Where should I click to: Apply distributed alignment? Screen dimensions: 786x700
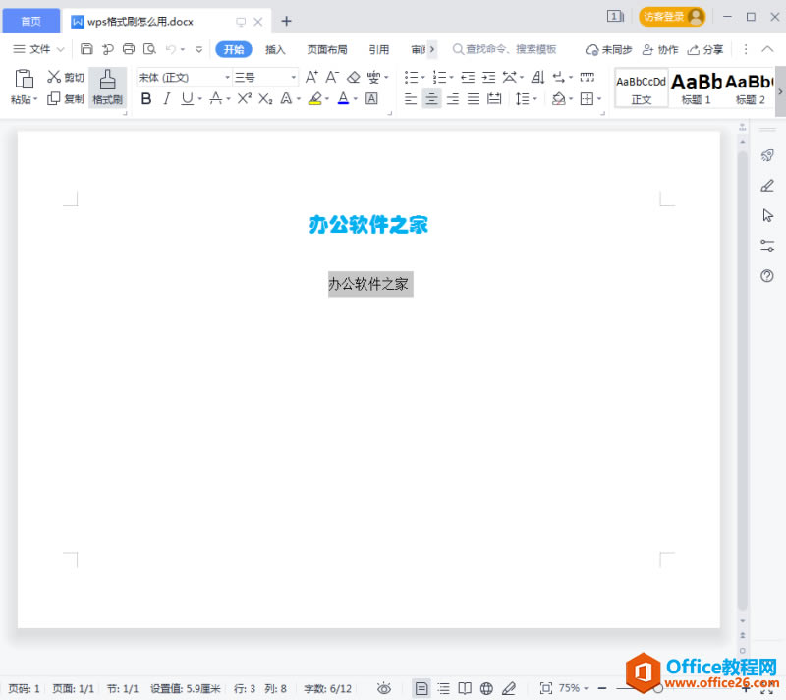(x=494, y=98)
